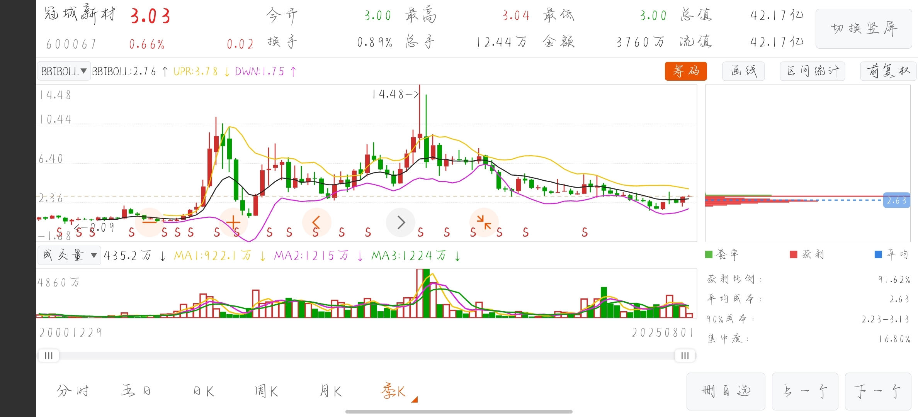
Task: Tap the minus zoom-out chart icon
Action: (150, 222)
